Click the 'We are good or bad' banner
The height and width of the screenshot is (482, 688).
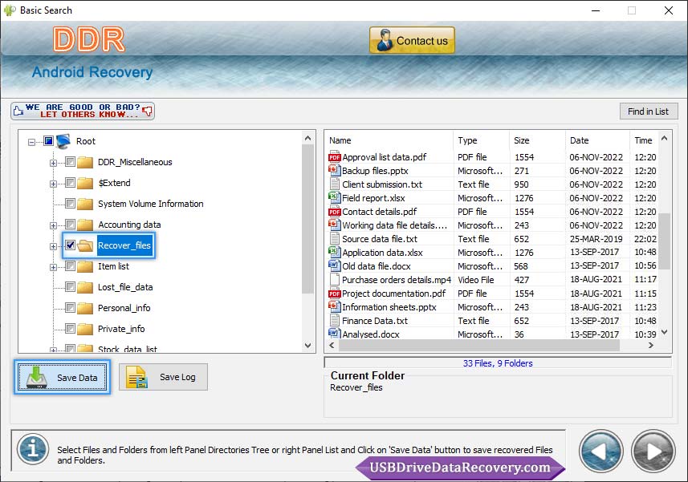[x=83, y=111]
